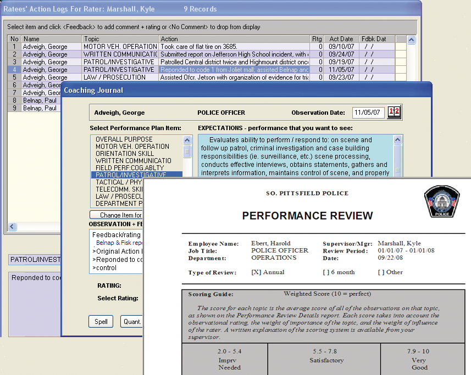The width and height of the screenshot is (471, 375).
Task: Select MOTOR VEH. OPERATION plan item
Action: click(132, 147)
